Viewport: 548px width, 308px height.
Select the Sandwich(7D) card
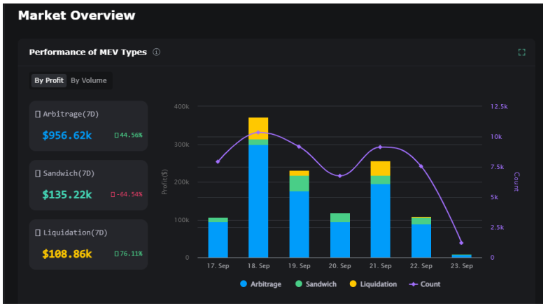pos(88,185)
